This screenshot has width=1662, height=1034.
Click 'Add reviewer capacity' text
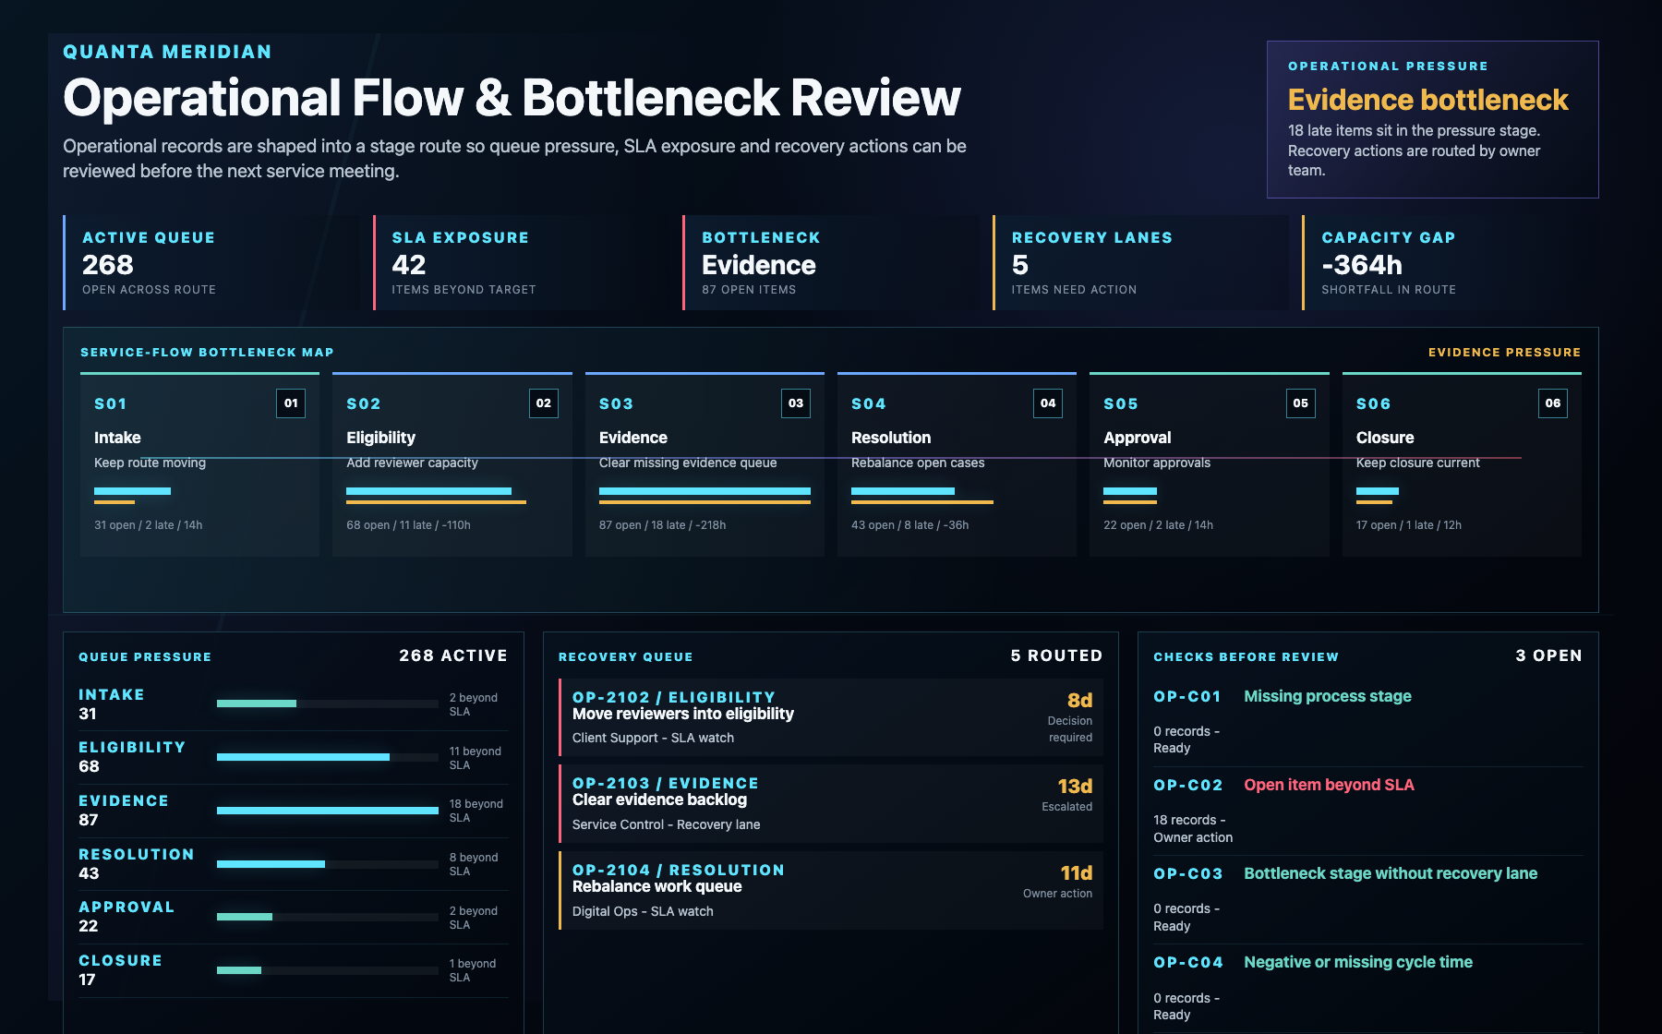(x=412, y=463)
